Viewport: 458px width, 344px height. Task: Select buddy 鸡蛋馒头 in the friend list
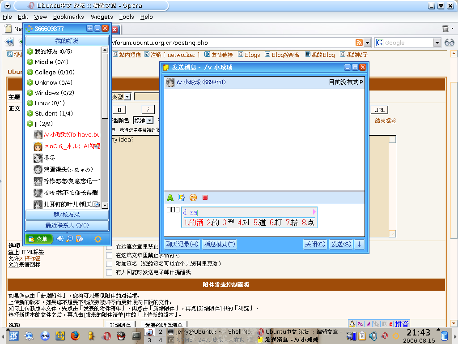(68, 170)
